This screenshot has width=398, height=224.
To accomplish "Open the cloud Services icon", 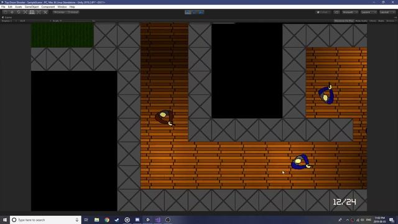I will pos(336,12).
